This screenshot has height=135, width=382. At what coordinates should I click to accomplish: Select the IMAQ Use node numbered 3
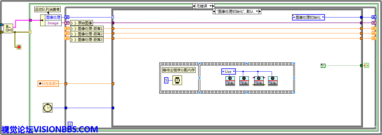pyautogui.click(x=273, y=81)
